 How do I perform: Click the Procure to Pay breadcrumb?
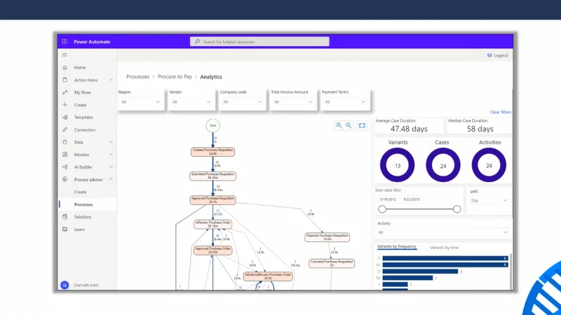(x=175, y=77)
